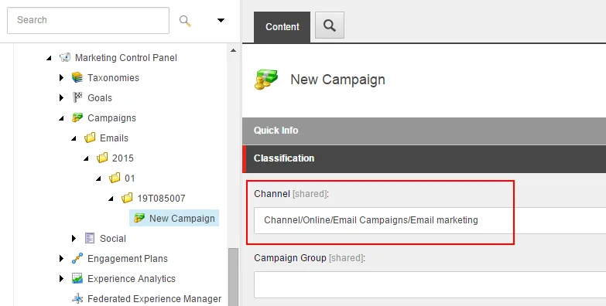Switch to the Content tab
Viewport: 606px width, 306px height.
pyautogui.click(x=282, y=27)
